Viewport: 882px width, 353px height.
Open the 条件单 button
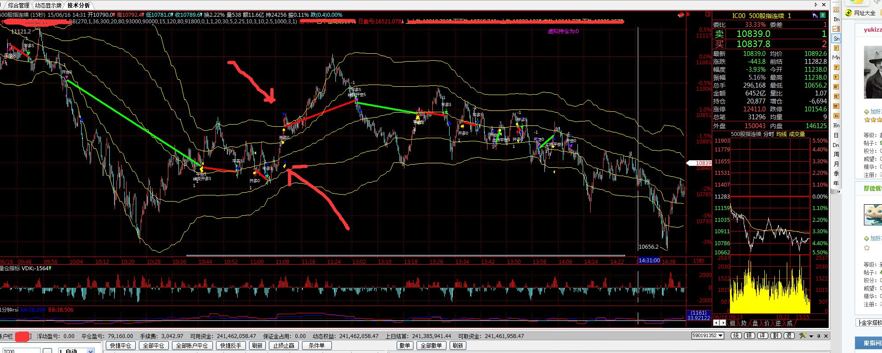click(316, 346)
